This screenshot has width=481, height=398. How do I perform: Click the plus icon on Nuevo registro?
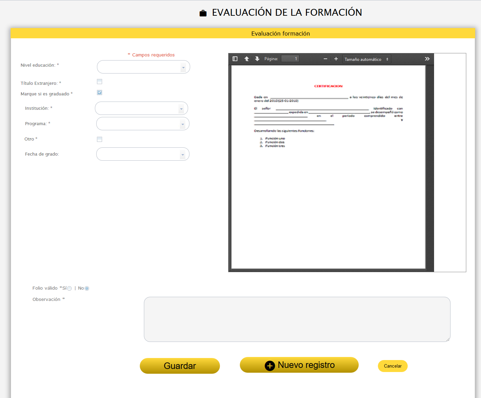click(270, 366)
